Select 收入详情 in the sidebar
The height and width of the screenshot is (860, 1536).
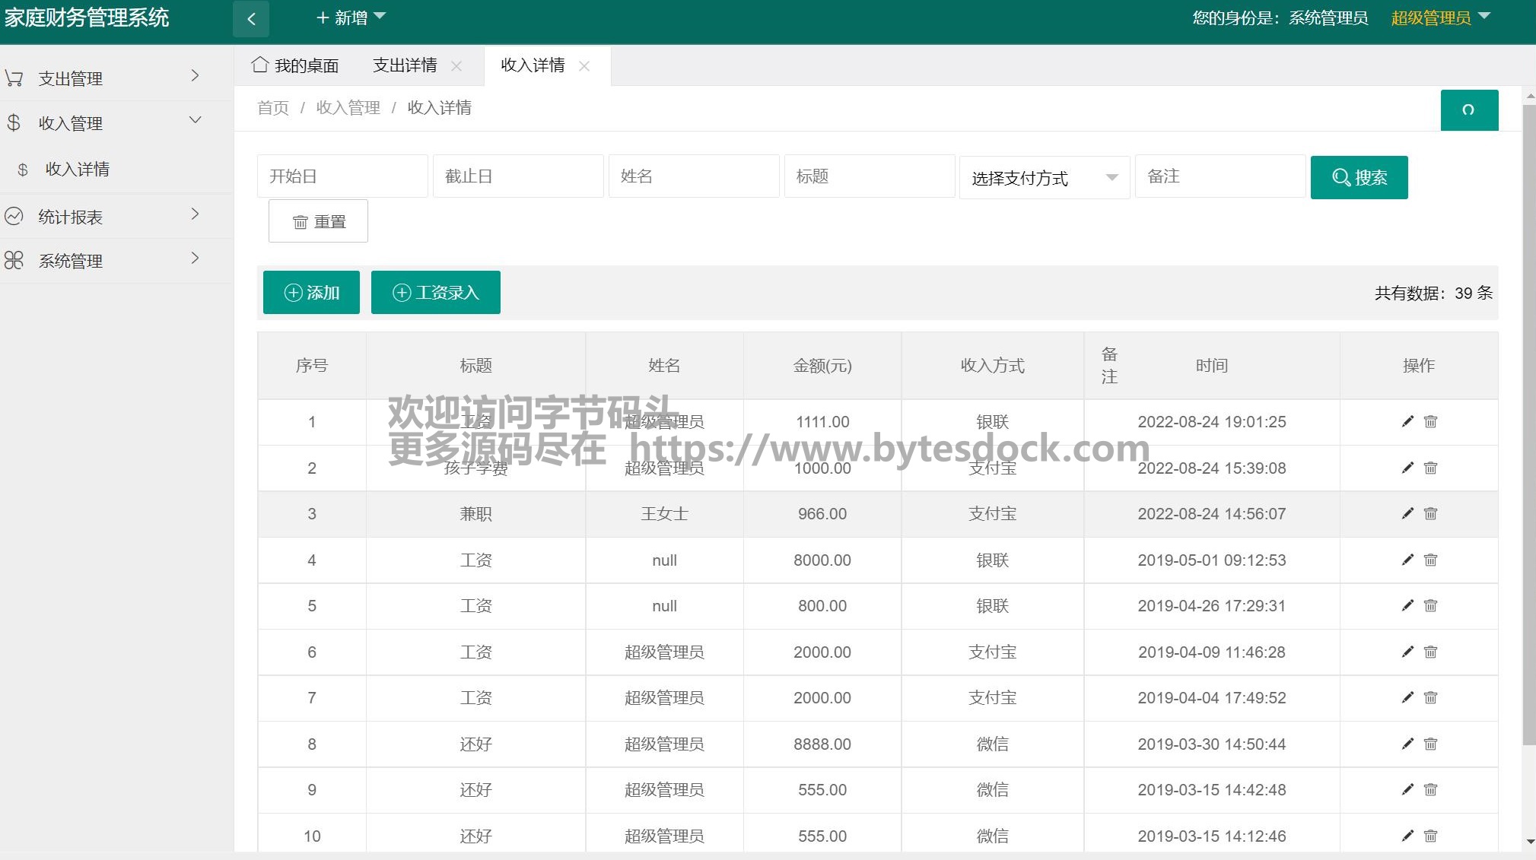[77, 169]
